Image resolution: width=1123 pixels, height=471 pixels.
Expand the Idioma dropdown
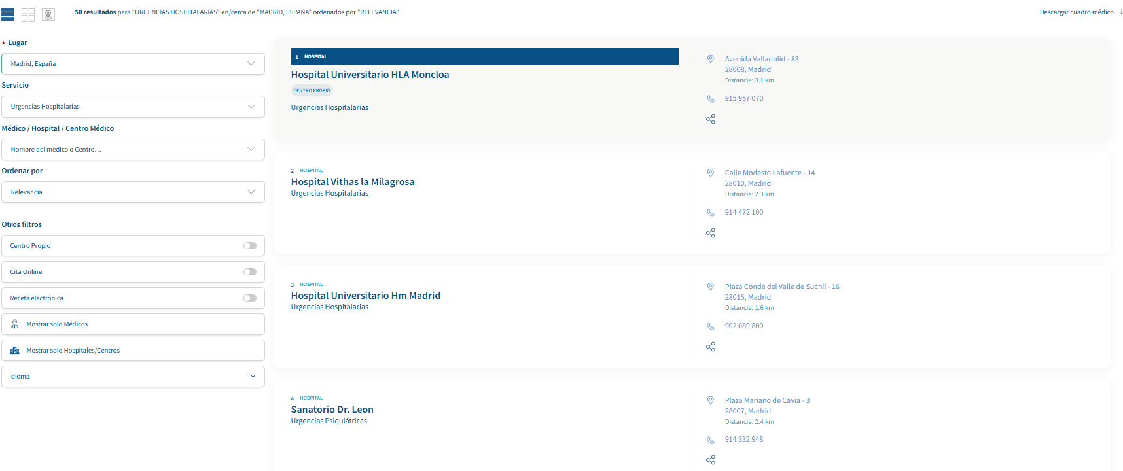[x=133, y=377]
